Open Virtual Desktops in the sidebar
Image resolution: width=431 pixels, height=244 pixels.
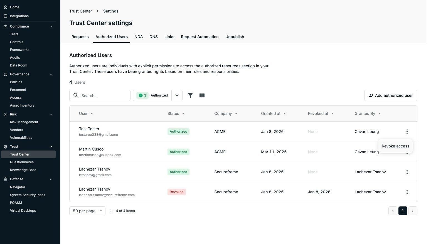point(23,211)
